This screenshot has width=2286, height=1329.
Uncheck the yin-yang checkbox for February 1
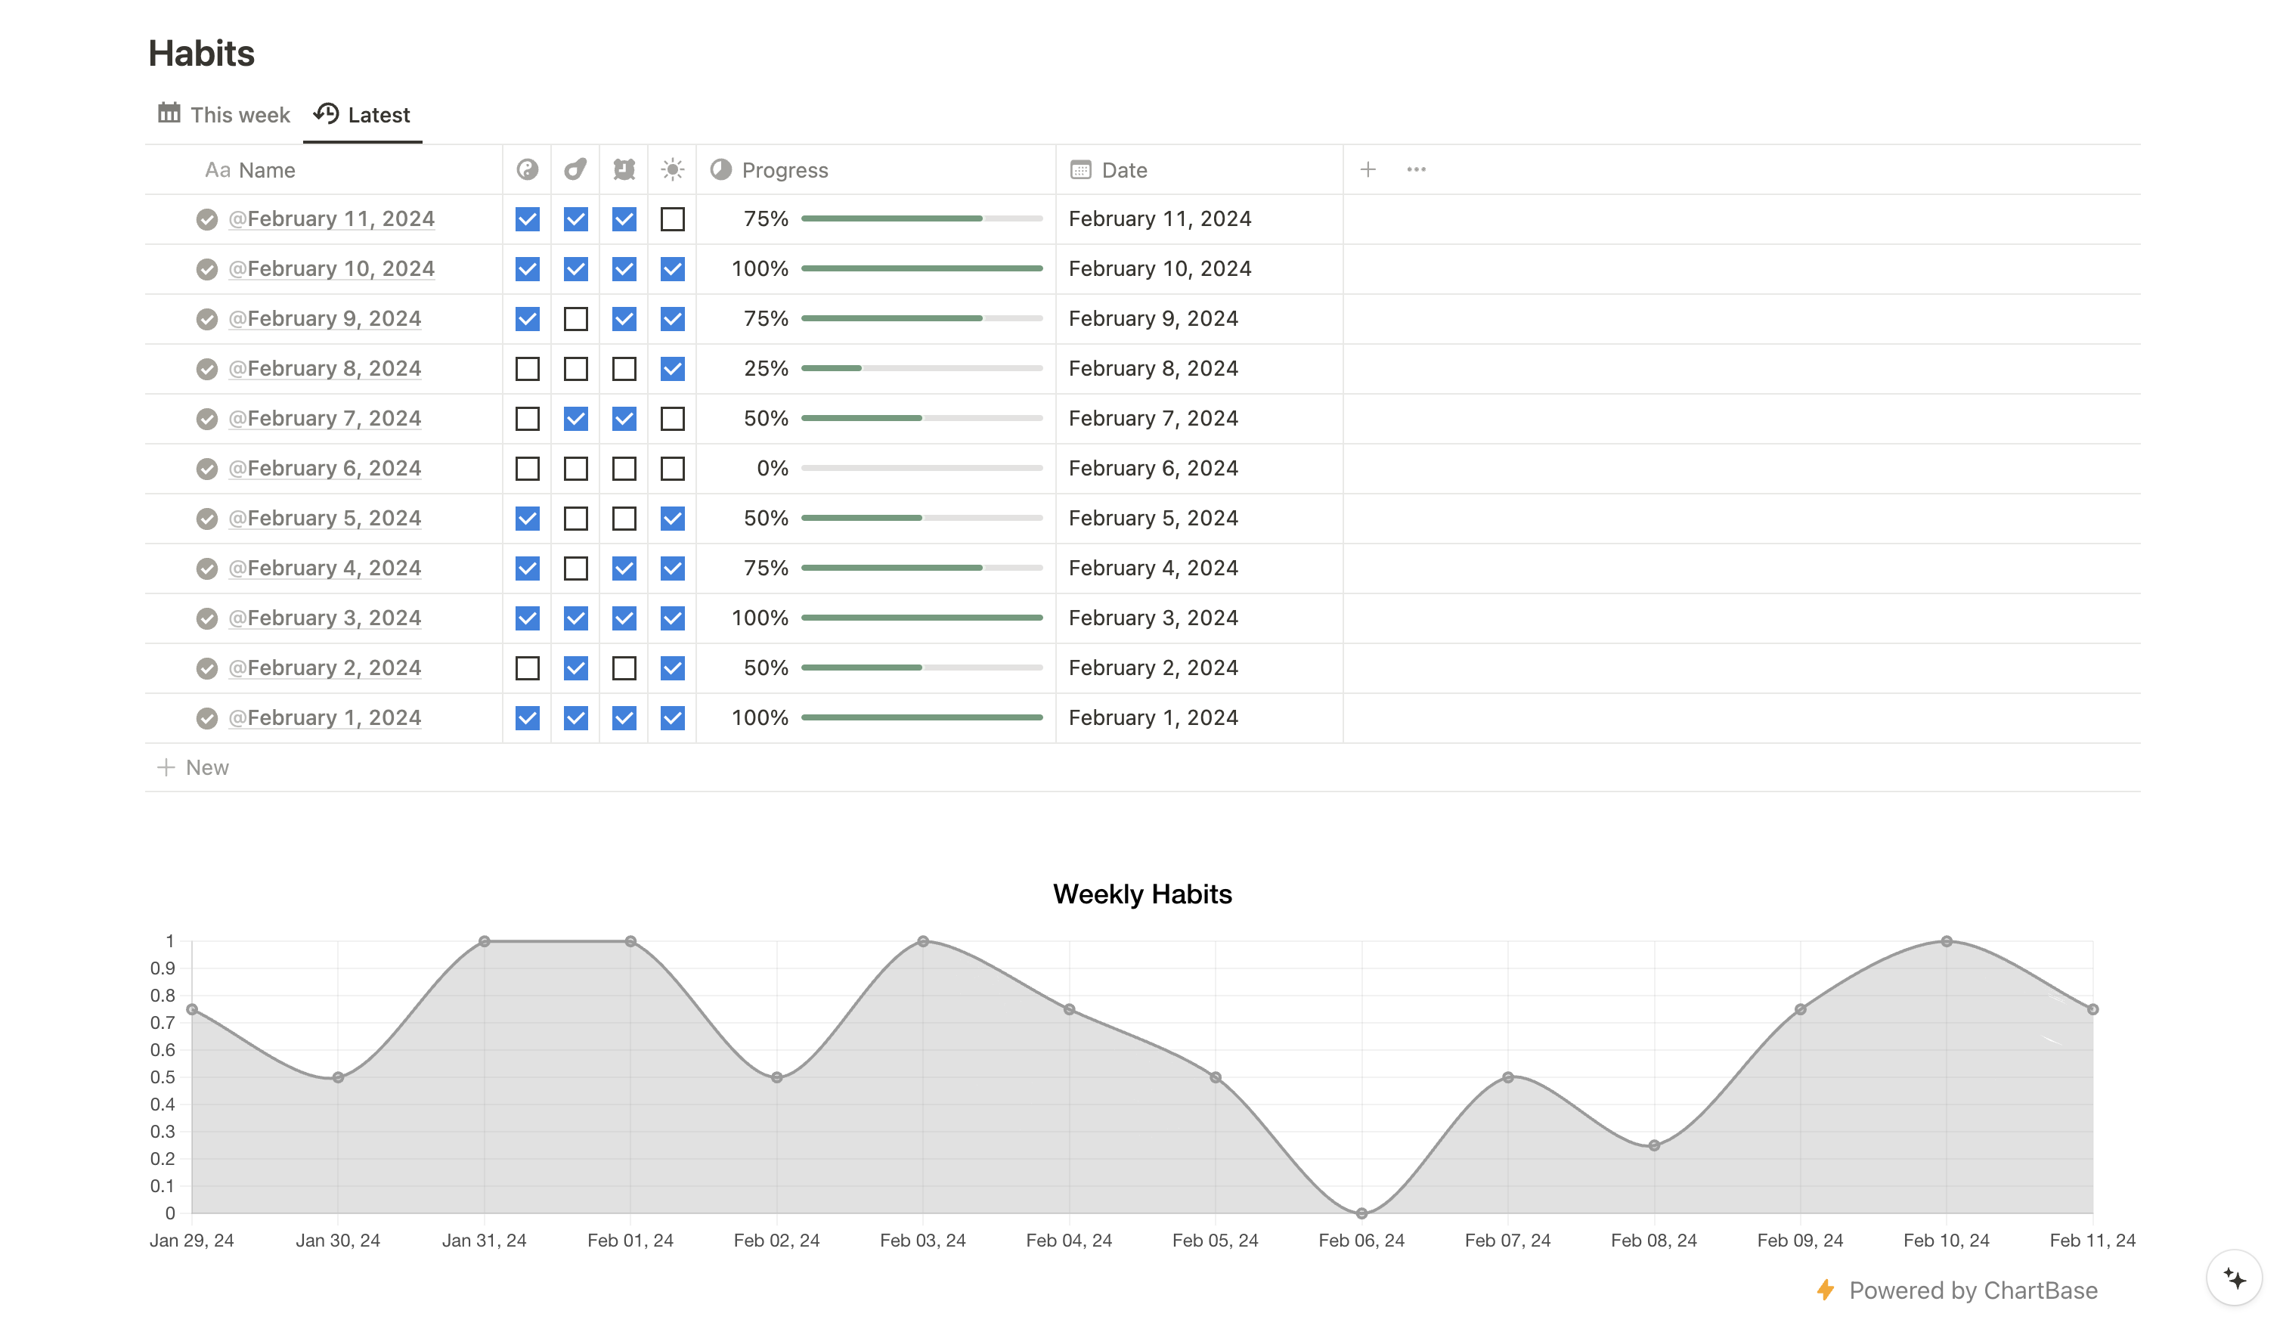pos(527,718)
